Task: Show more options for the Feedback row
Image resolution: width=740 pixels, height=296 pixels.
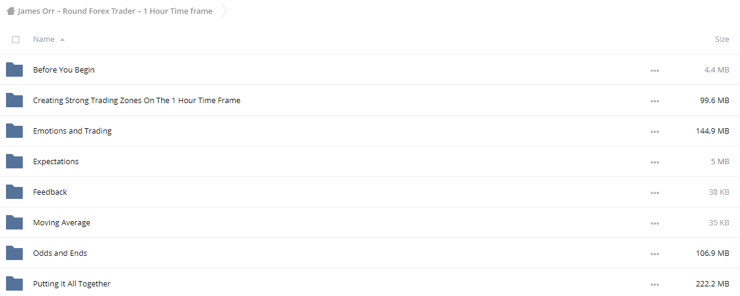Action: point(654,193)
